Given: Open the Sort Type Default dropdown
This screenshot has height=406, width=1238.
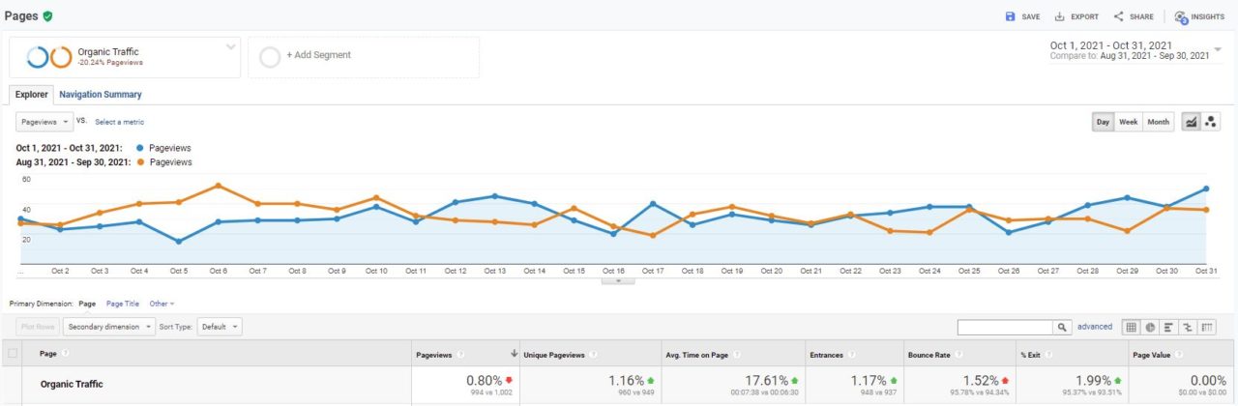Looking at the screenshot, I should click(x=220, y=327).
